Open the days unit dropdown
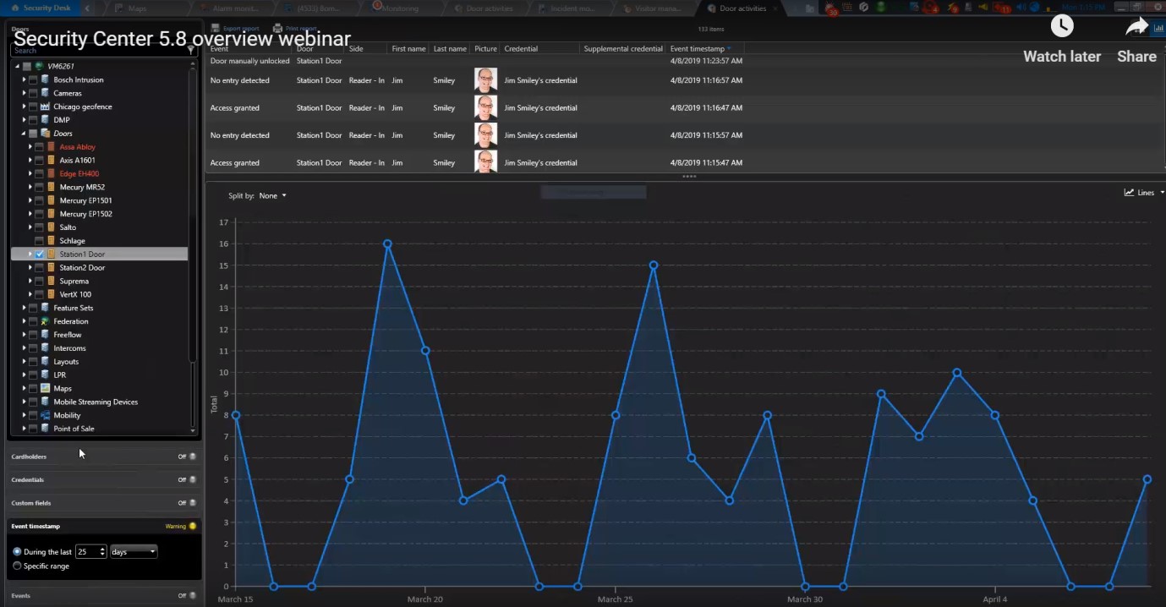The image size is (1166, 607). [x=134, y=552]
